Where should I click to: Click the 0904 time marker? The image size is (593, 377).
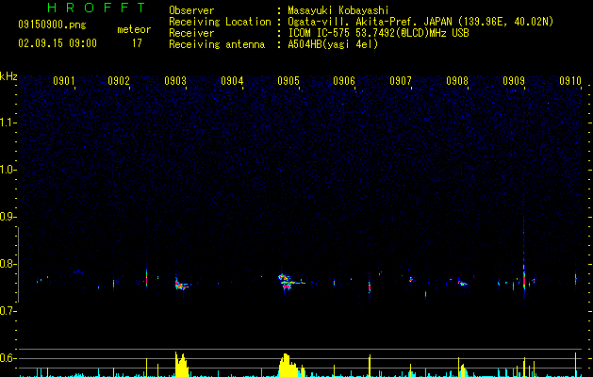(x=232, y=81)
